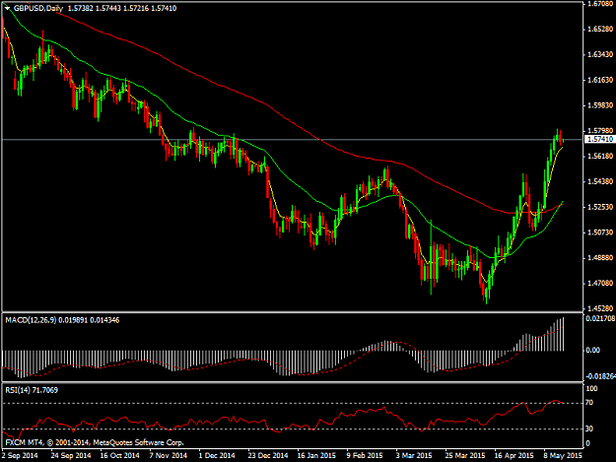Click the current price tag 1.57410

pos(600,139)
